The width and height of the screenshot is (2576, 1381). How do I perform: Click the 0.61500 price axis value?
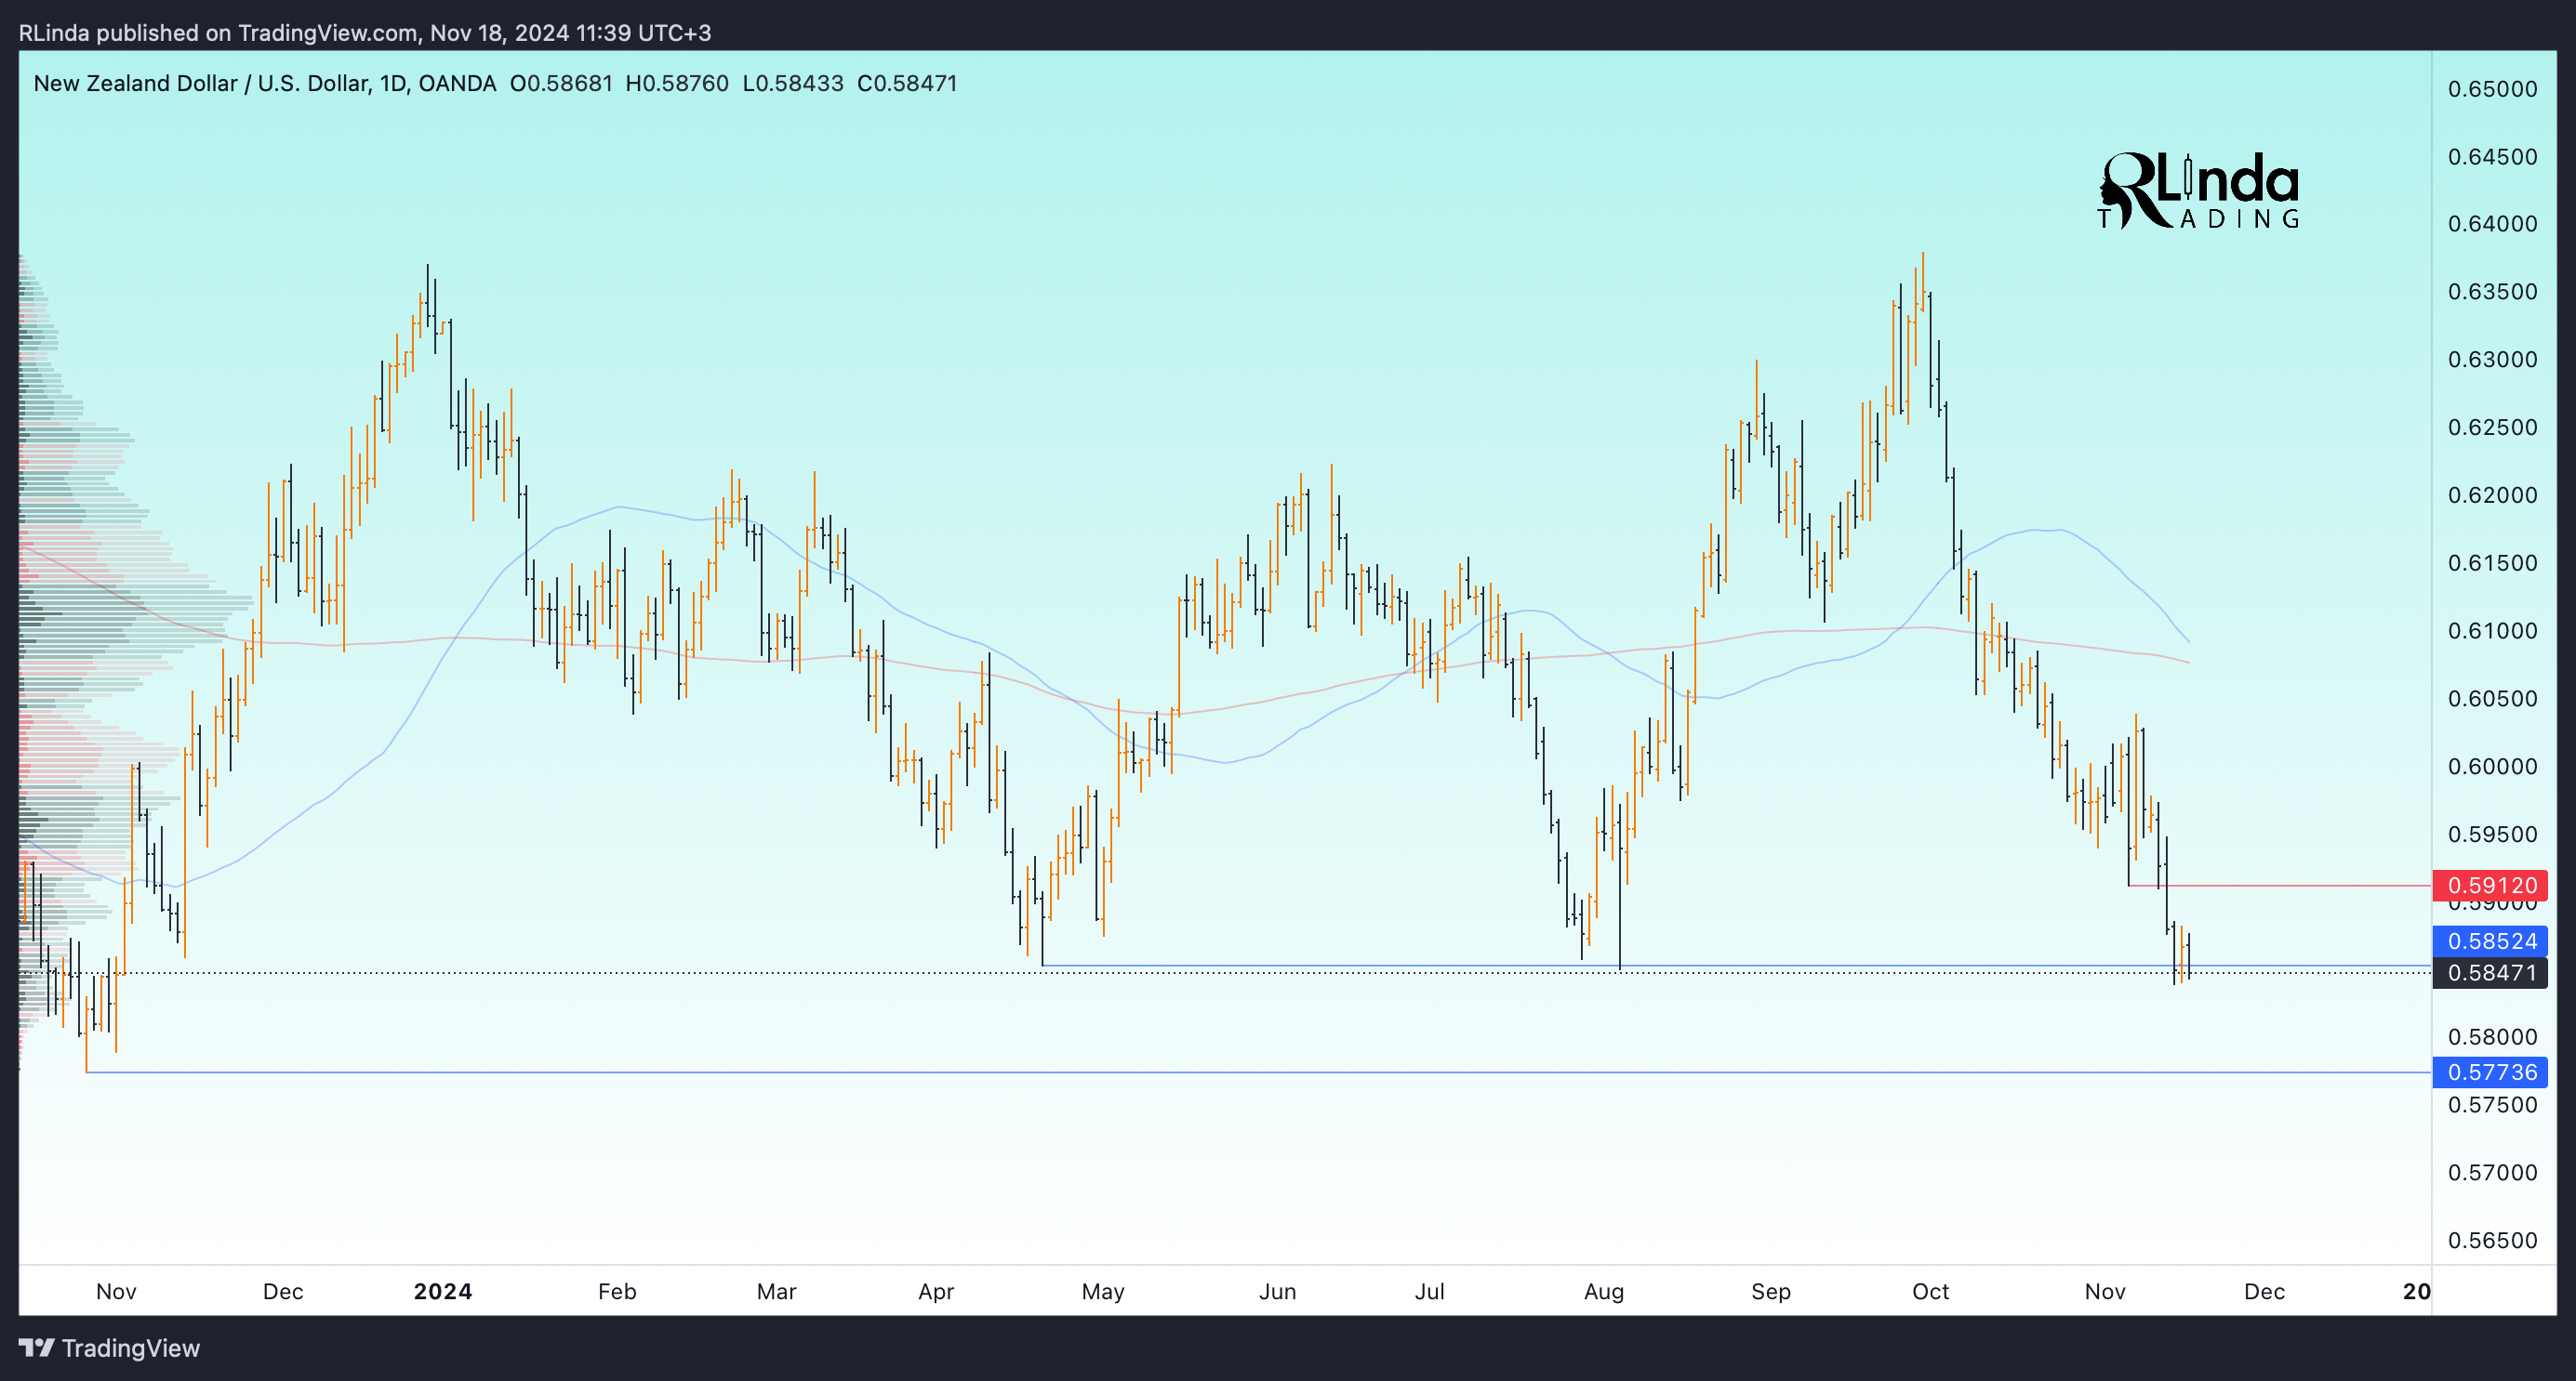click(x=2492, y=562)
